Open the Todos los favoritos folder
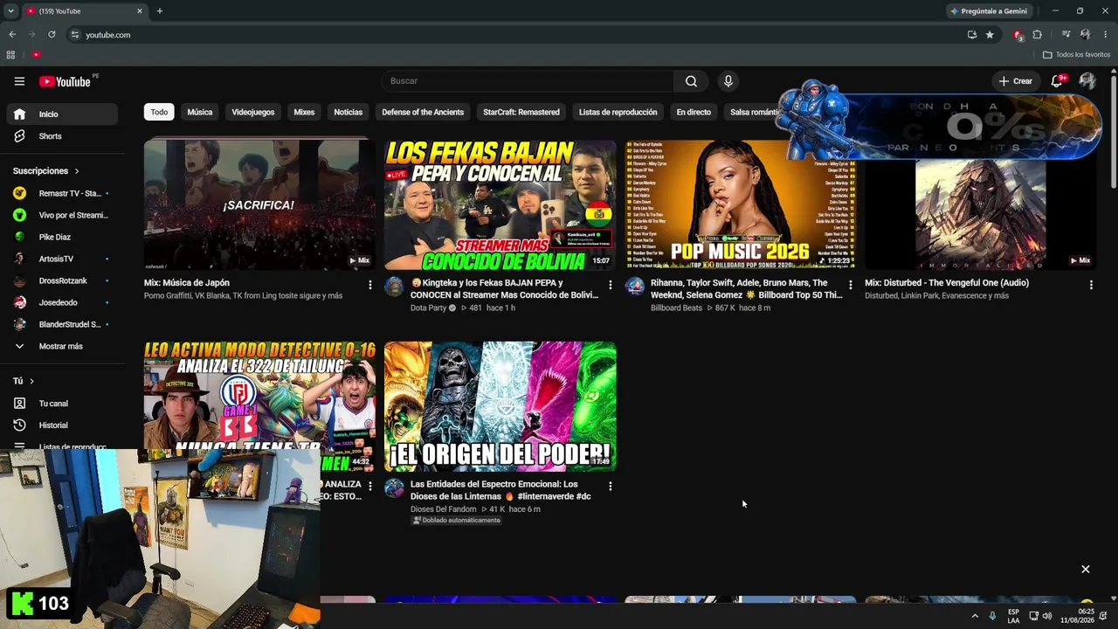 (1077, 54)
